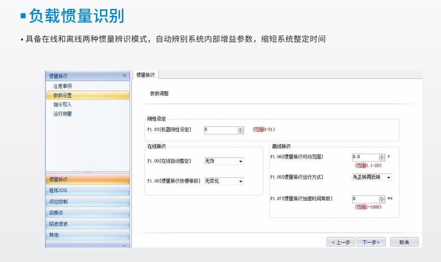This screenshot has width=441, height=262.
Task: Open 指令写入 in the sidebar
Action: click(x=63, y=104)
